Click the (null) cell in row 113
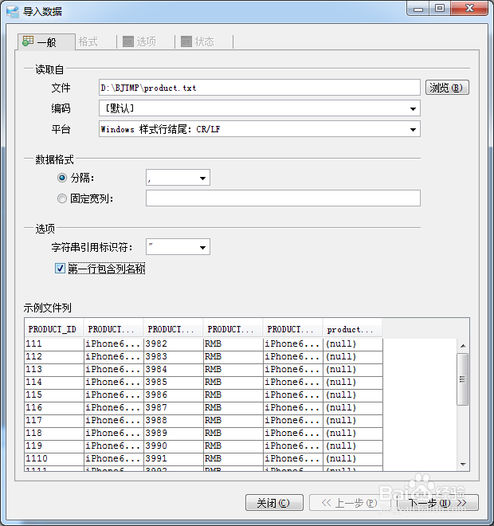 tap(353, 369)
